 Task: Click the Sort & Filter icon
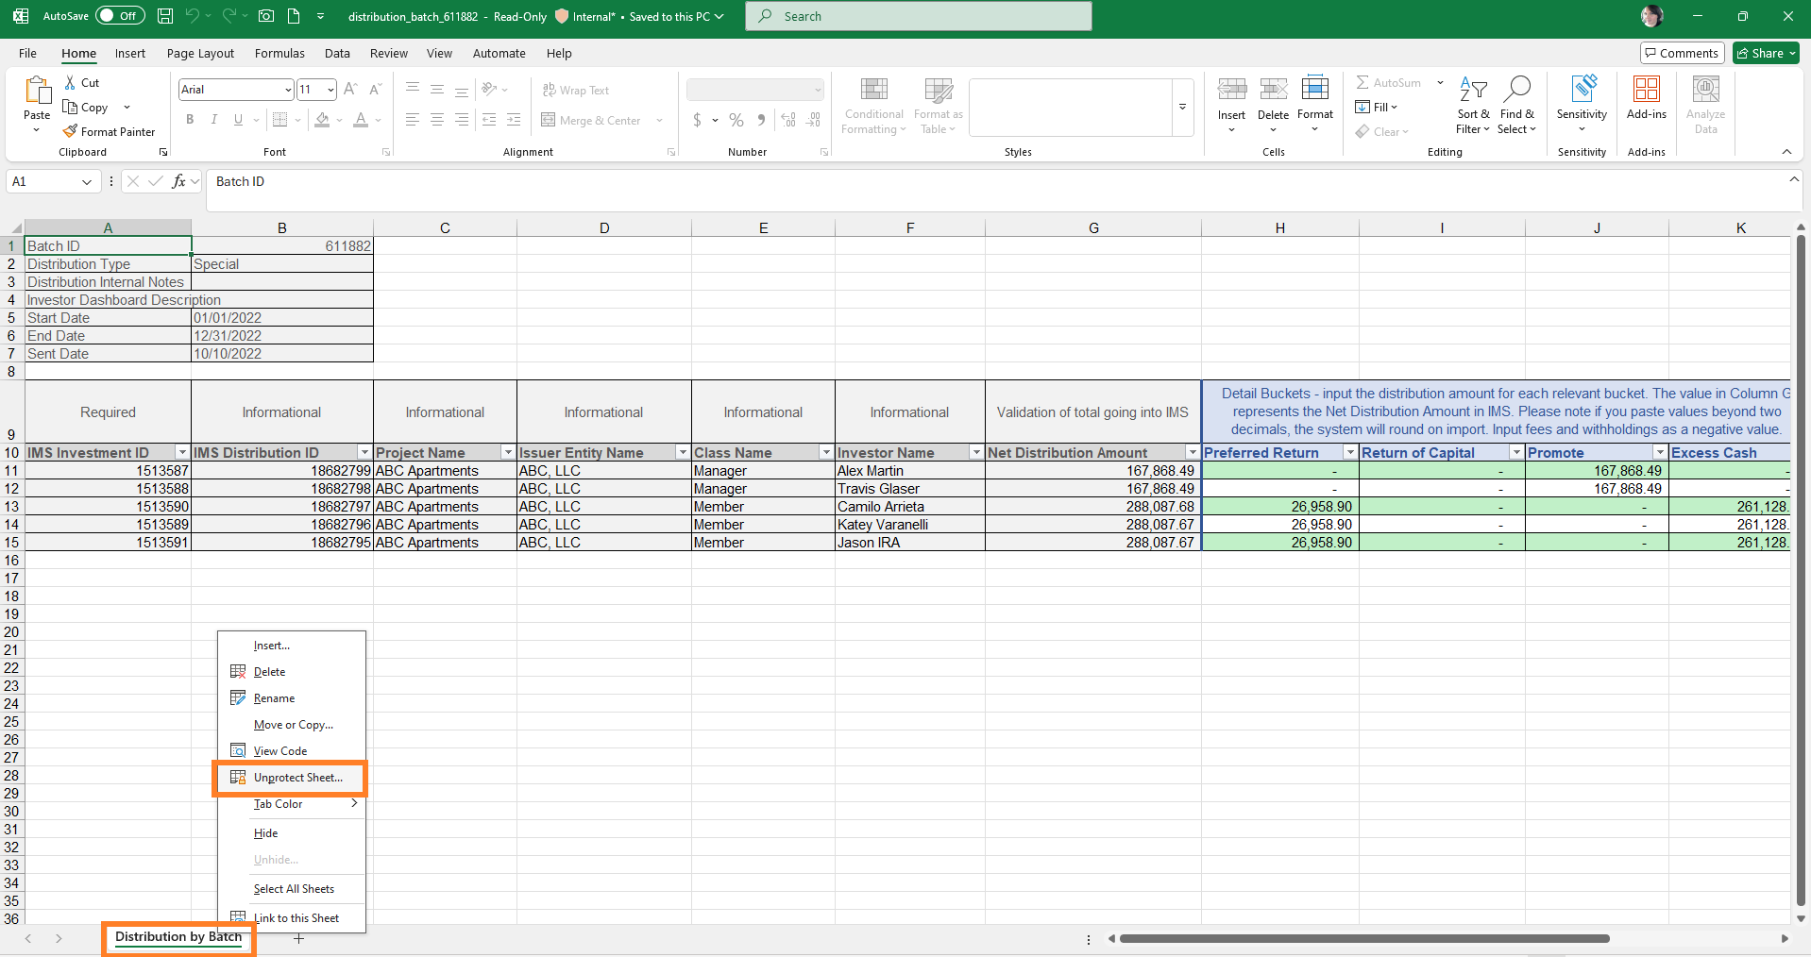1473,90
